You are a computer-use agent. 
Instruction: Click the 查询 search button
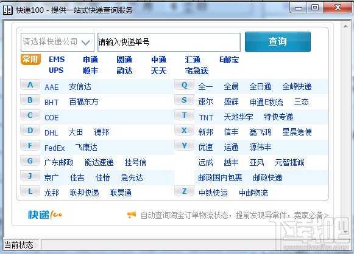click(278, 42)
